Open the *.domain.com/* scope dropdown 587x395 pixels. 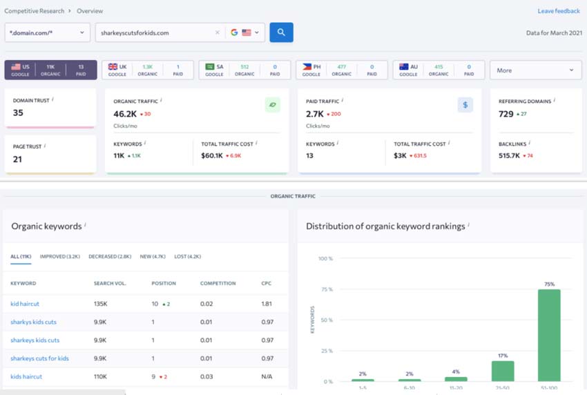(48, 32)
